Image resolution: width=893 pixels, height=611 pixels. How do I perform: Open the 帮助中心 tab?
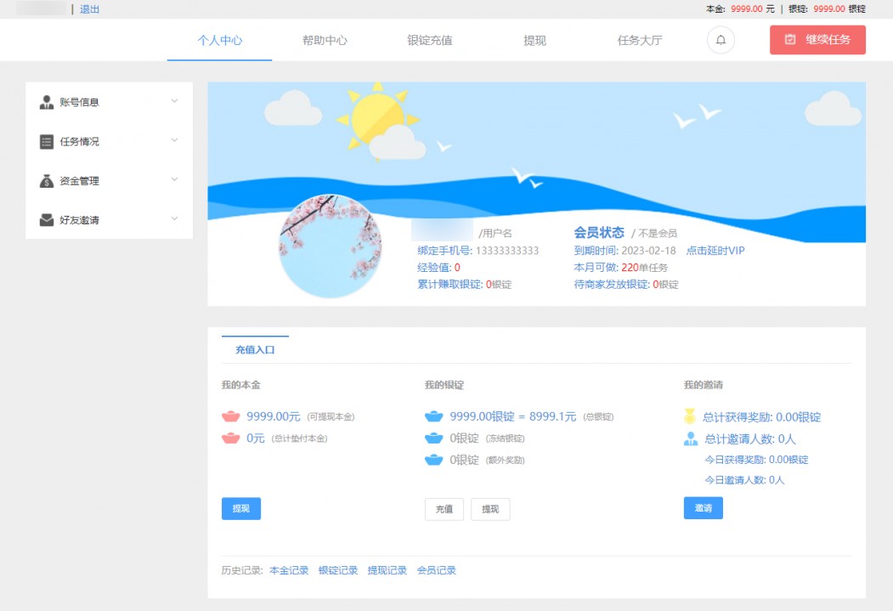tap(325, 41)
